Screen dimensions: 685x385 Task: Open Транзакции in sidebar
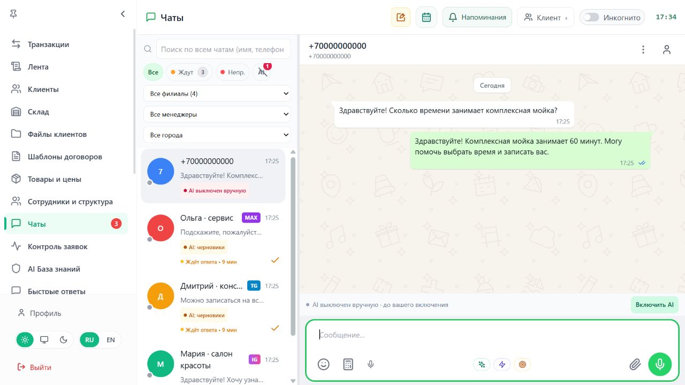66,44
